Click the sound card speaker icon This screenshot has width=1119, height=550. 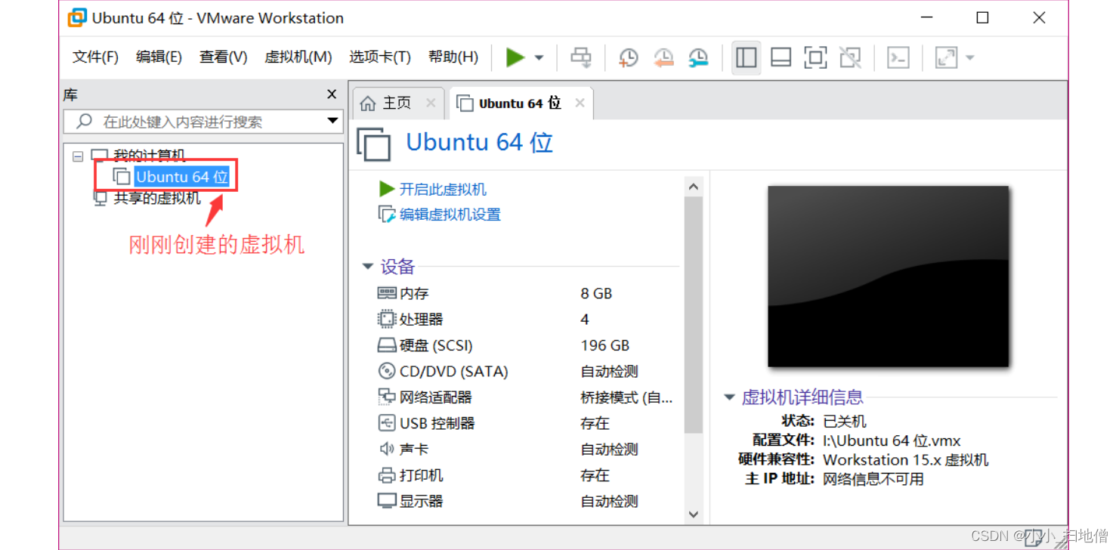[x=387, y=449]
